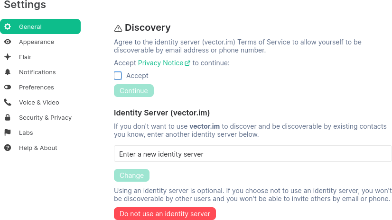Click Do not use an identity server
This screenshot has width=392, height=220.
click(x=165, y=214)
